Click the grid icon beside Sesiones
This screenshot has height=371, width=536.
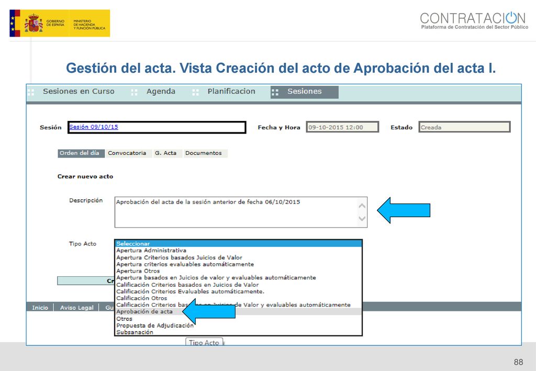pos(275,92)
